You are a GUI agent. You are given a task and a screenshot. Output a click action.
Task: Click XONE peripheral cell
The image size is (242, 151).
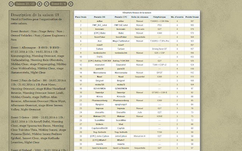[x=160, y=116]
